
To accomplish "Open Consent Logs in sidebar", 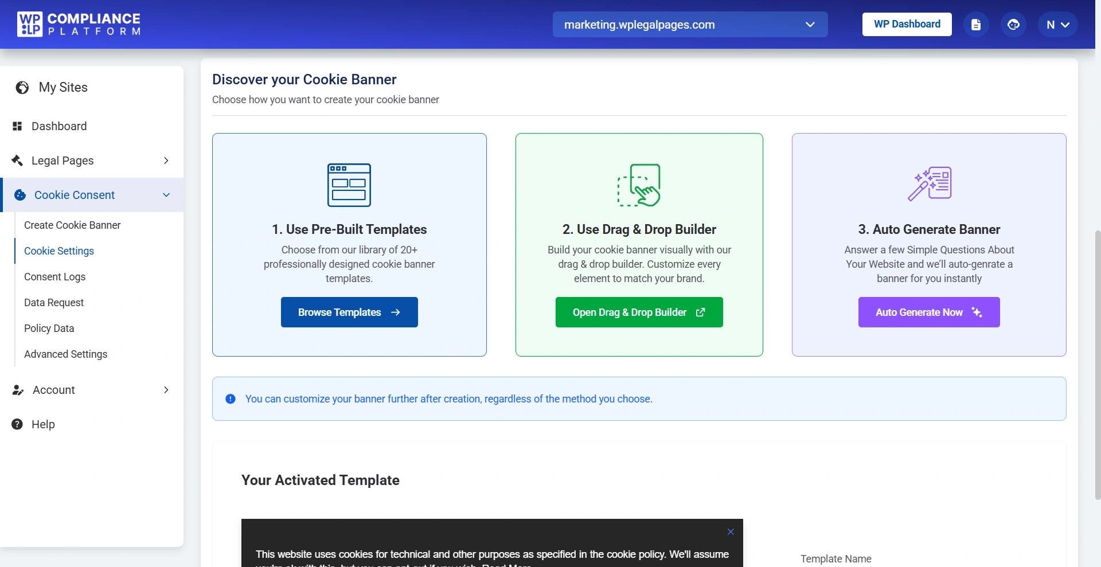I will 55,277.
